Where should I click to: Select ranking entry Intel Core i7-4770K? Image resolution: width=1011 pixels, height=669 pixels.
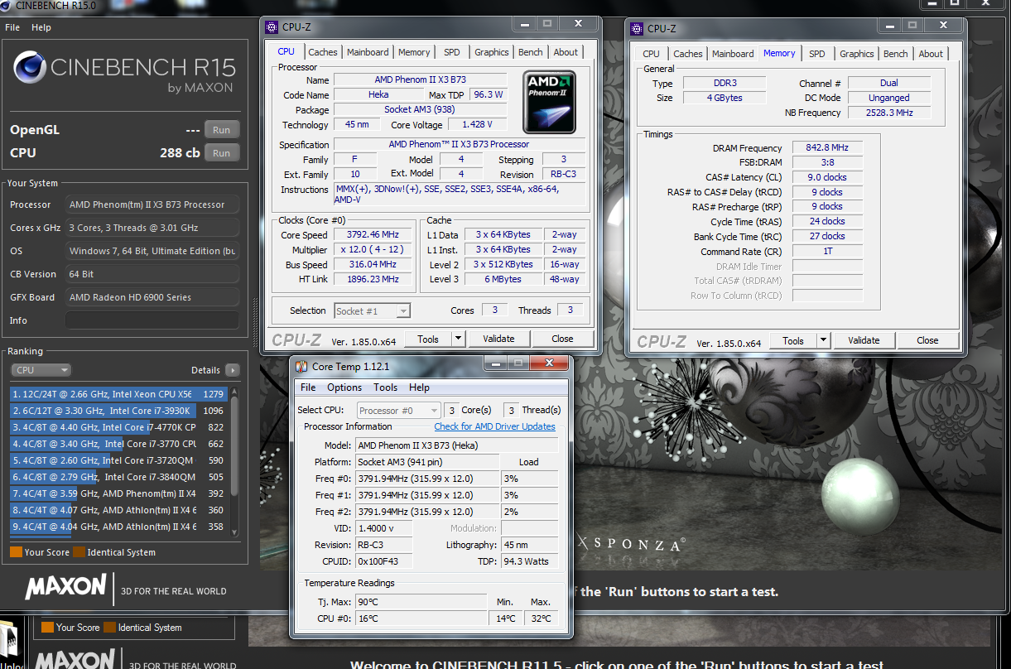(118, 427)
